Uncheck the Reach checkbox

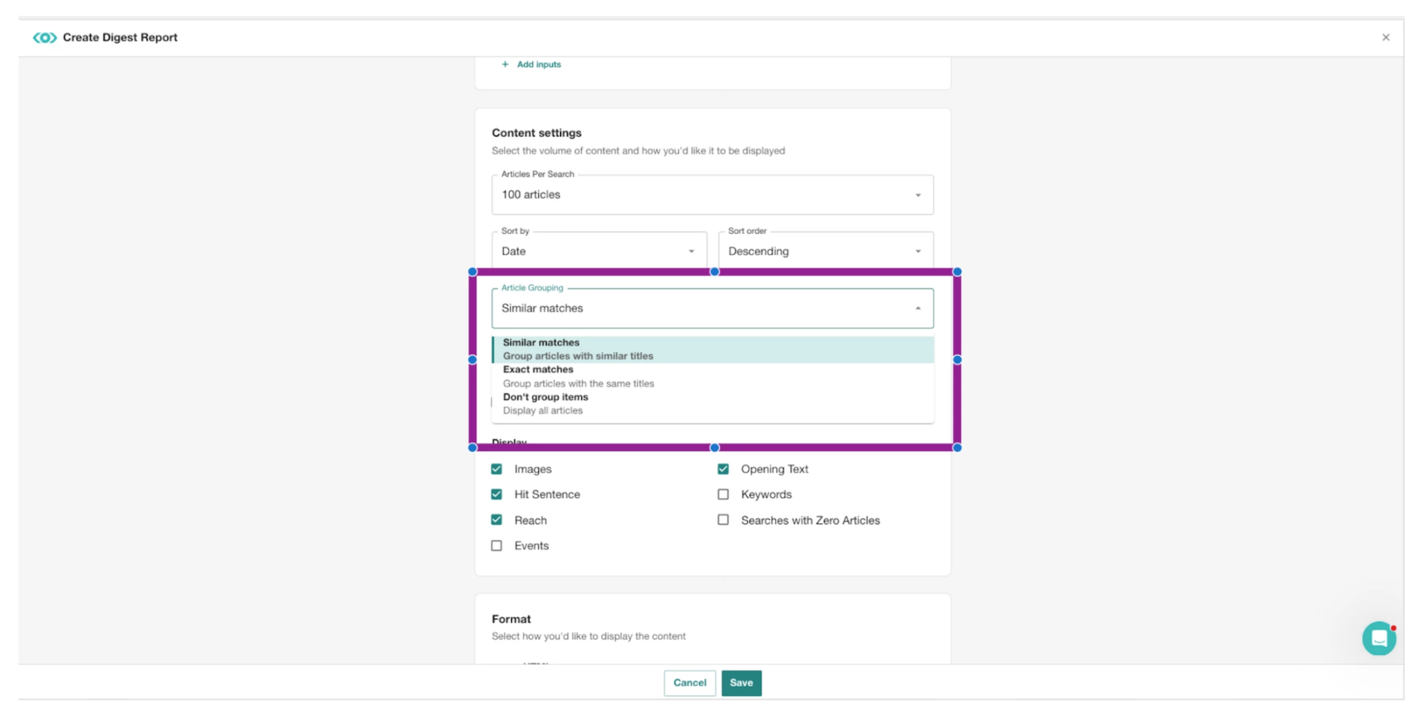(497, 520)
